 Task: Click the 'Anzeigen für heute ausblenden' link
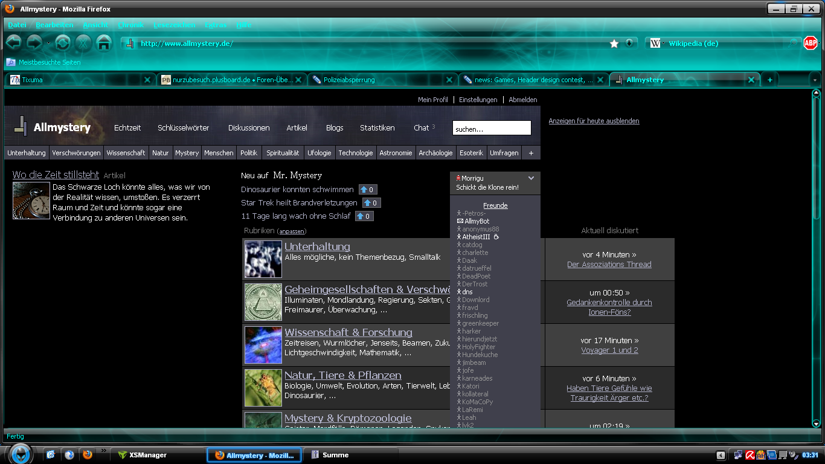(x=594, y=121)
